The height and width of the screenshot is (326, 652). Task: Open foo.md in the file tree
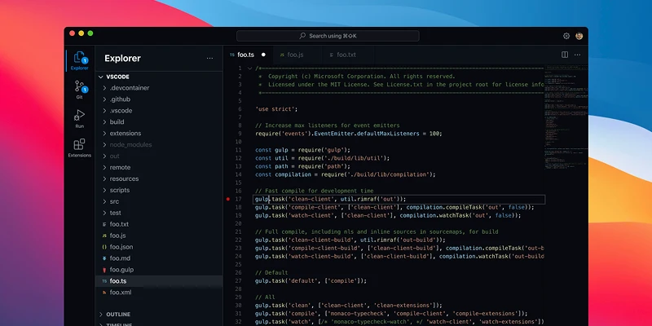(x=159, y=258)
